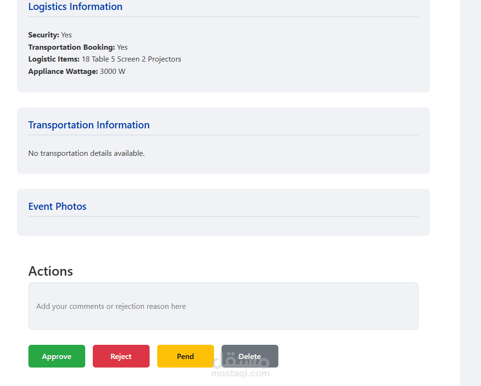Click the Arabic mostaql watermark logo
This screenshot has height=386, width=481.
click(x=240, y=360)
